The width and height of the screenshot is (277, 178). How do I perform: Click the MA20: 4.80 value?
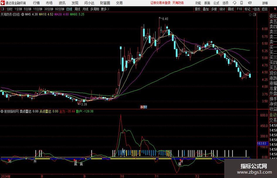[62, 14]
